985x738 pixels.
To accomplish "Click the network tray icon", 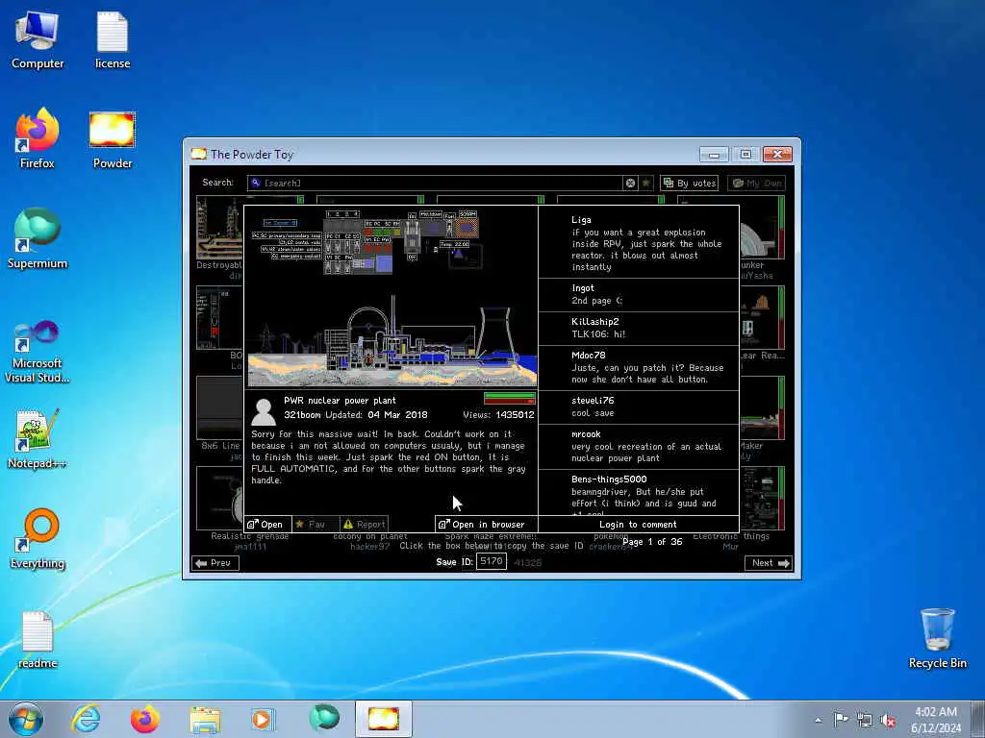I will point(865,721).
